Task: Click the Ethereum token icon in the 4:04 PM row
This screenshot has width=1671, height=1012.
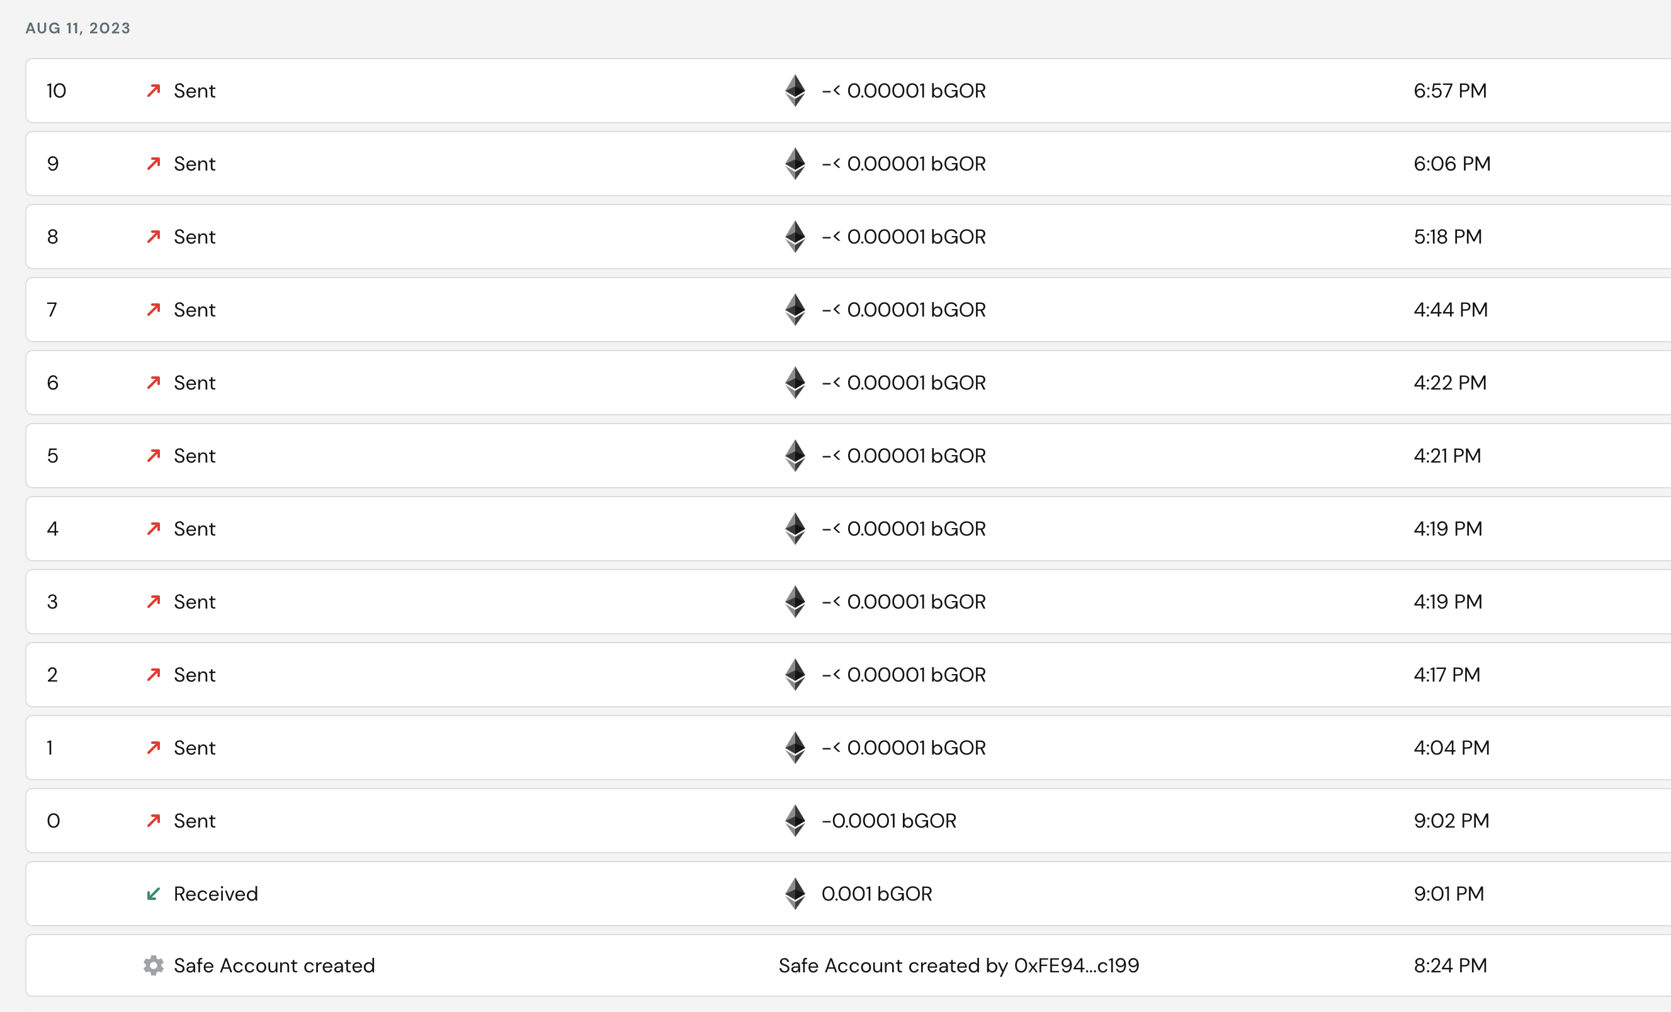Action: (795, 748)
